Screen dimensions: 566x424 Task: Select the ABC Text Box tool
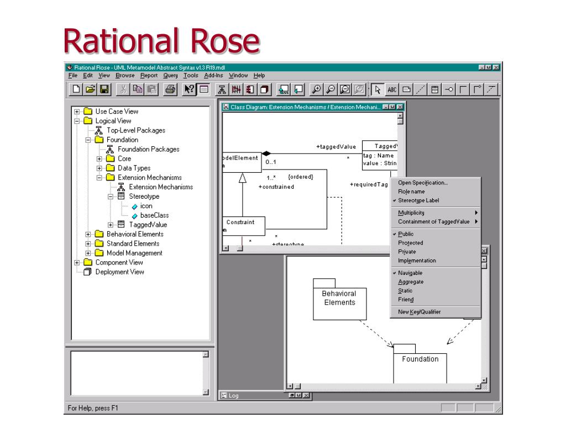392,89
